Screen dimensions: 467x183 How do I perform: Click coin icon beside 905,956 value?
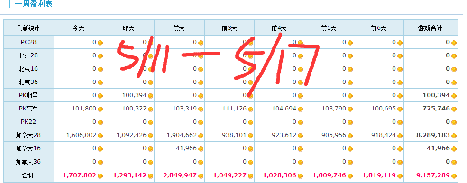tap(350, 136)
